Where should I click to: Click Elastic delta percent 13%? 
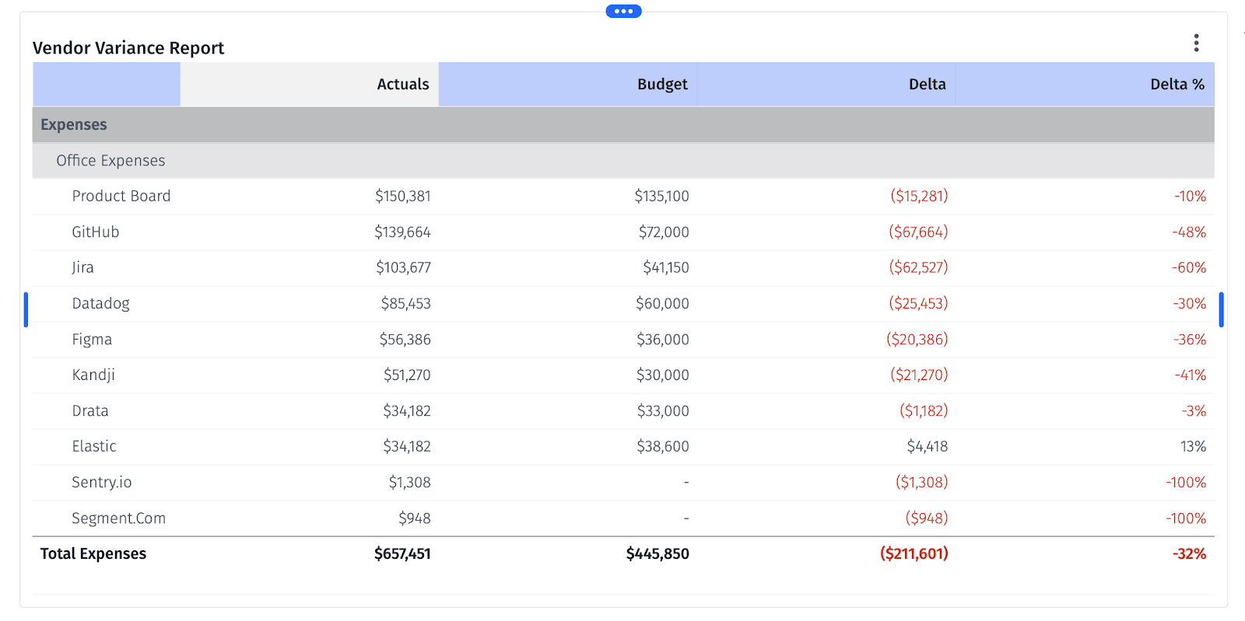pyautogui.click(x=1193, y=446)
